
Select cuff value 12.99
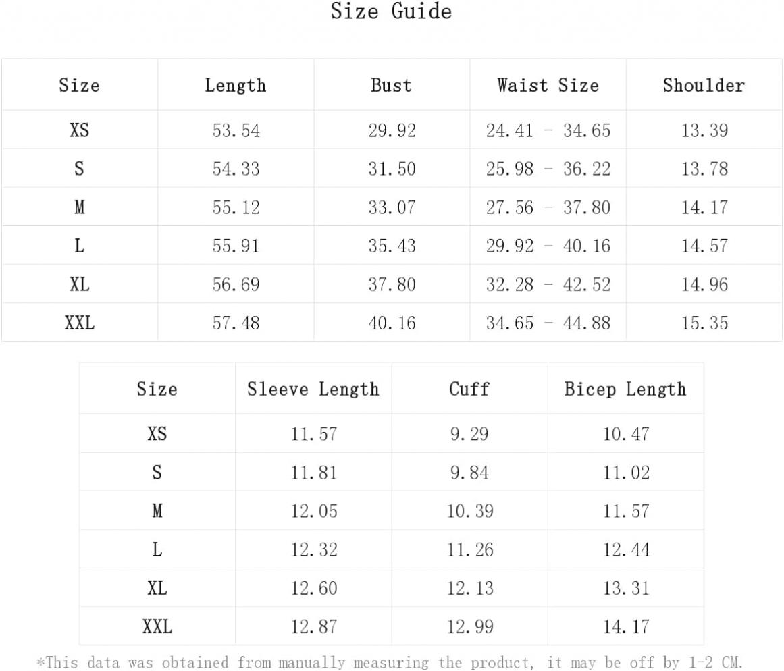[x=470, y=627]
